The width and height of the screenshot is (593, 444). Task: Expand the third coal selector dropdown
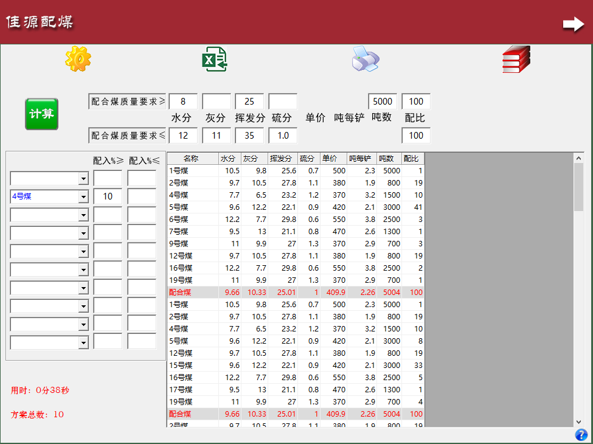pyautogui.click(x=83, y=215)
